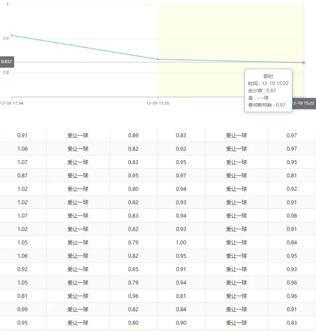Select the table cell showing 0.87
The image size is (316, 331).
(22, 175)
